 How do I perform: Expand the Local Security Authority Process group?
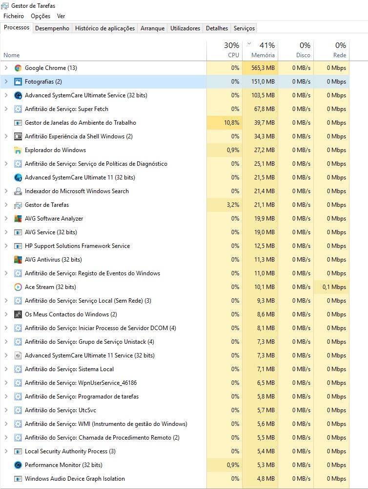pos(6,451)
